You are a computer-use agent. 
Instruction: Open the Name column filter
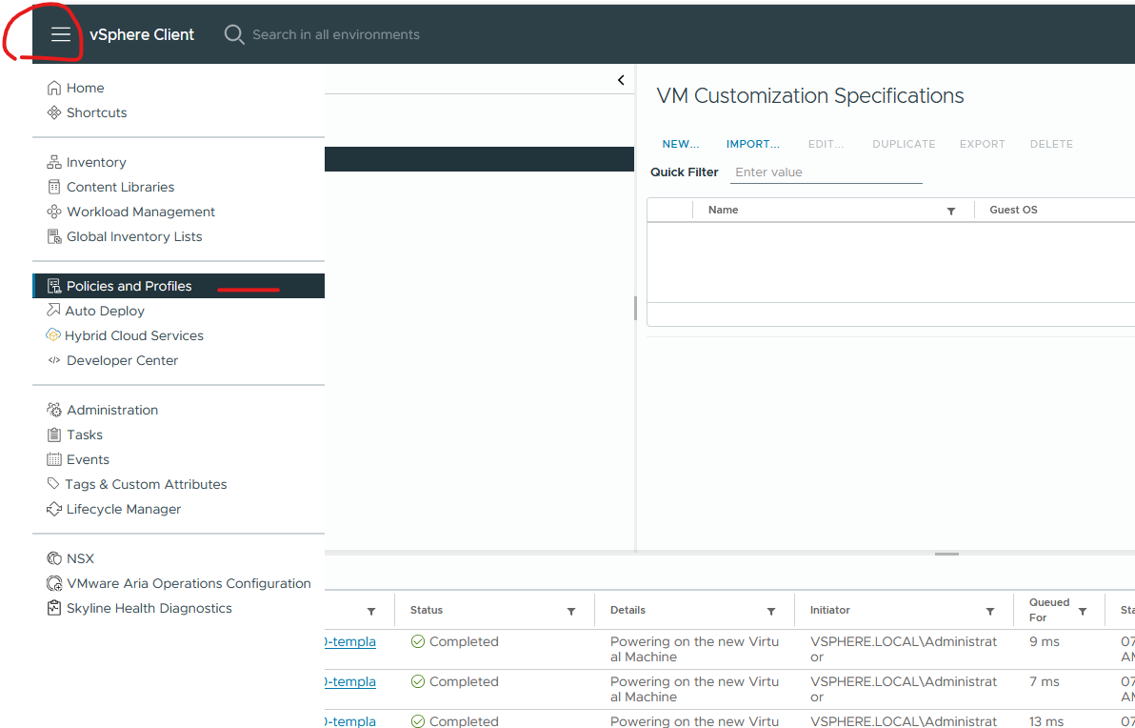tap(951, 211)
